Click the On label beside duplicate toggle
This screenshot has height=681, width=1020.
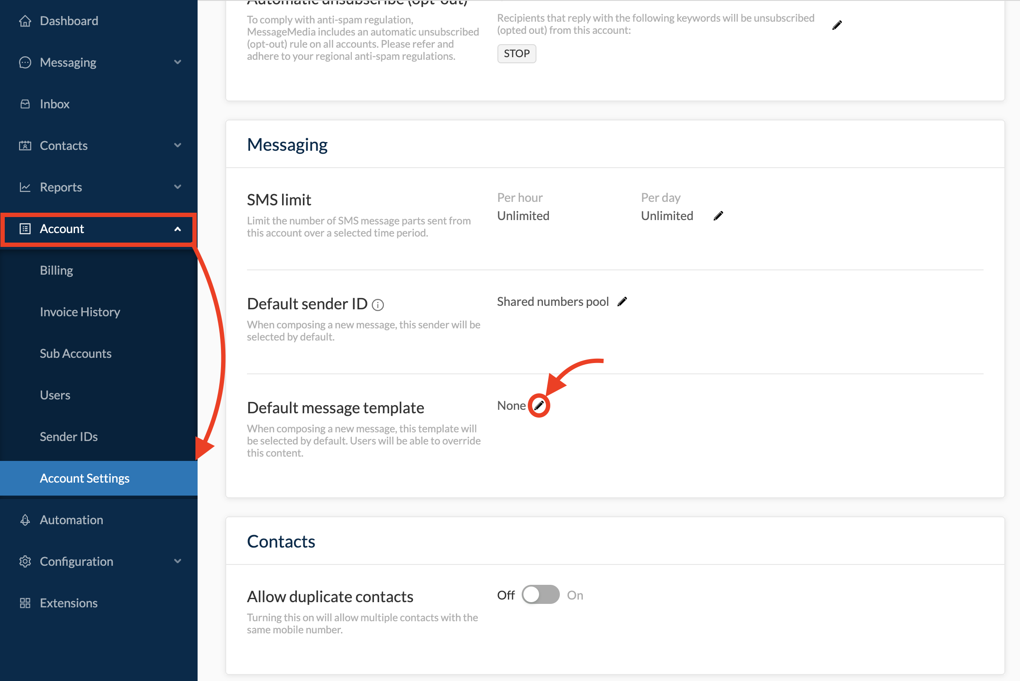click(575, 595)
